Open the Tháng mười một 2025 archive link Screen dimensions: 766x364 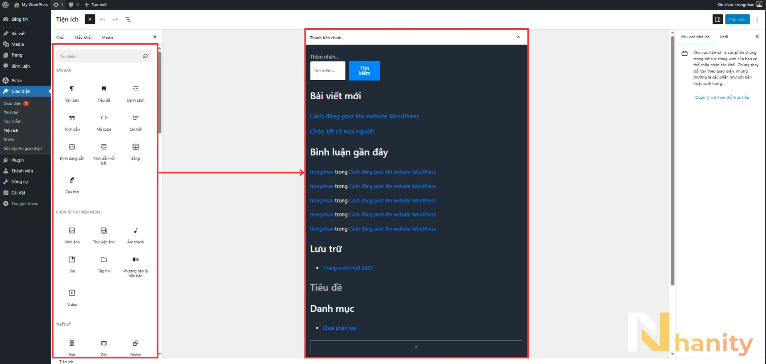pos(347,268)
